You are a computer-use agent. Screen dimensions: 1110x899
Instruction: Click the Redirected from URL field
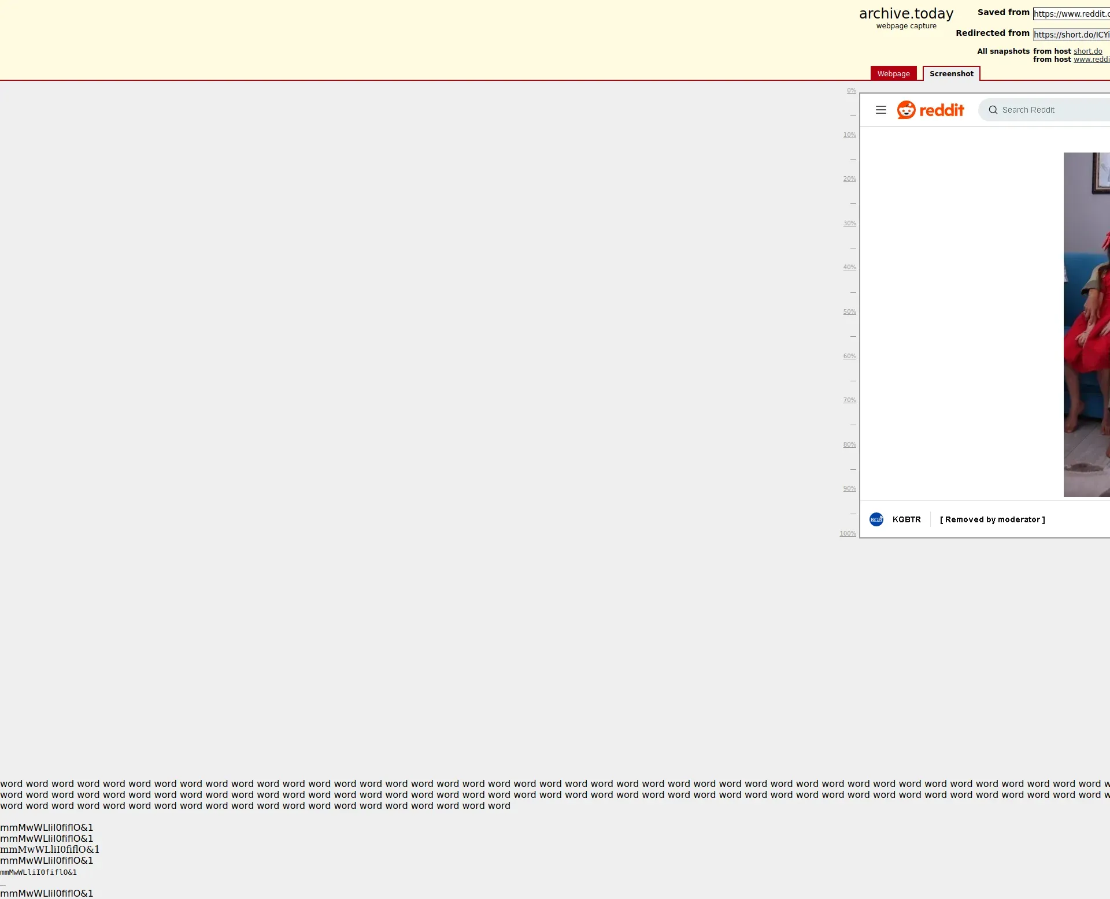tap(1071, 35)
